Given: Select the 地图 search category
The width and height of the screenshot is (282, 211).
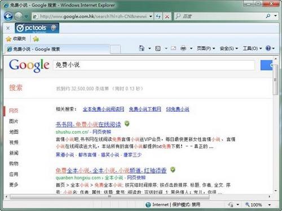Looking at the screenshot, I should (14, 132).
